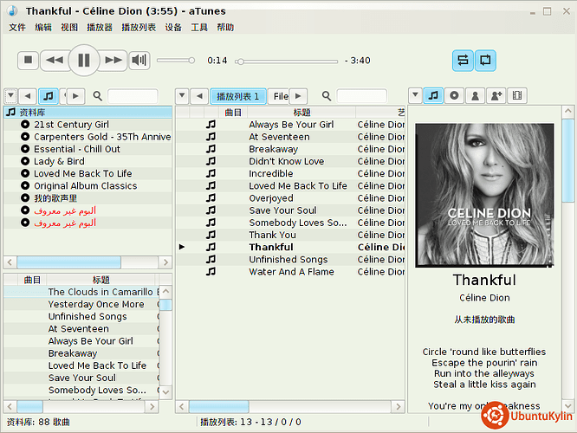The width and height of the screenshot is (577, 433).
Task: Click note icon beside Breakaway in playlist
Action: 211,149
